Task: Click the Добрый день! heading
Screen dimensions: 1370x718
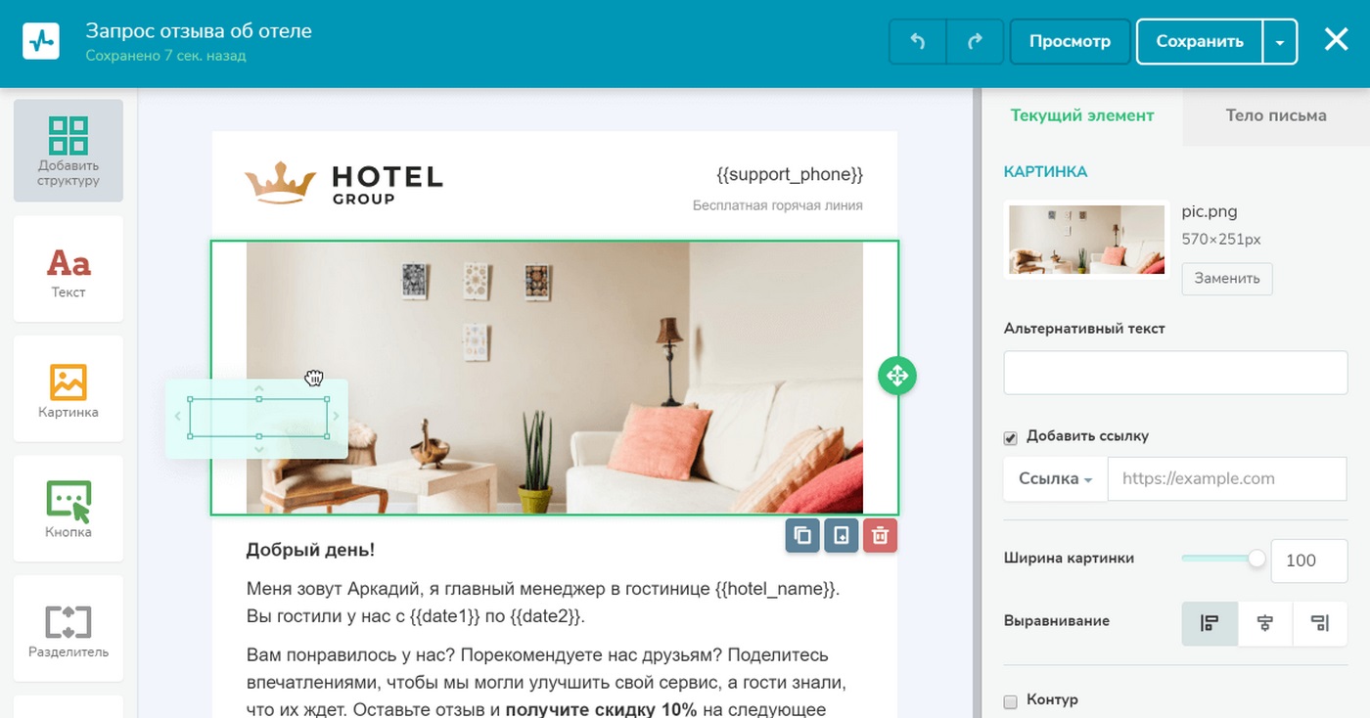Action: click(310, 550)
